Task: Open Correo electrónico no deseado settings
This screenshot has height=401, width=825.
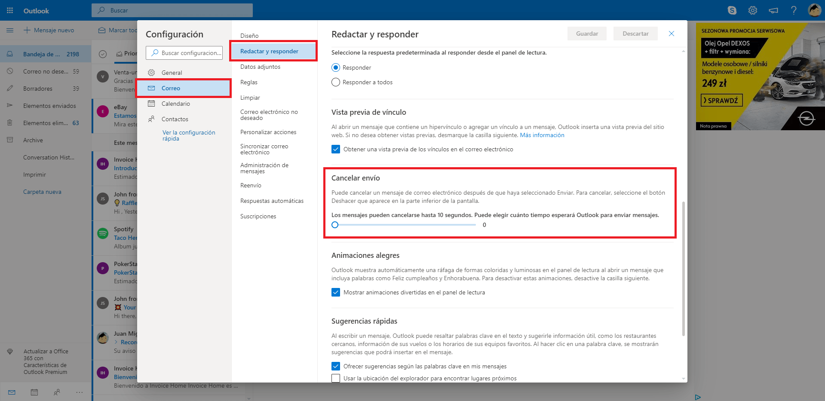Action: [x=269, y=115]
